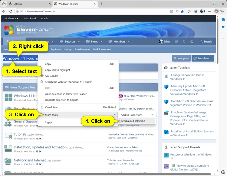Open the browser profile avatar

[202, 11]
